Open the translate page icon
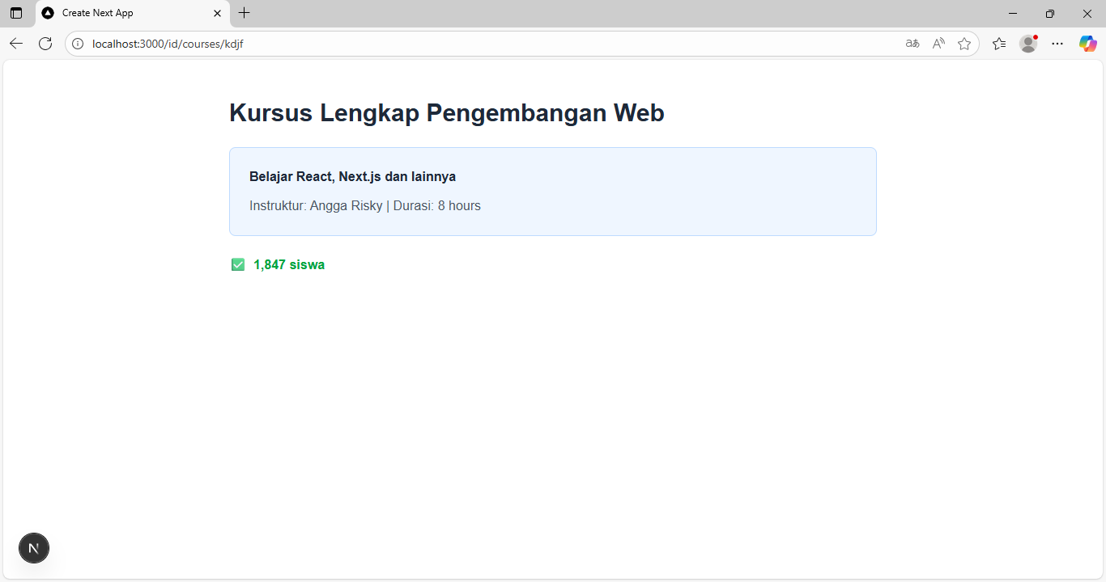 tap(912, 44)
